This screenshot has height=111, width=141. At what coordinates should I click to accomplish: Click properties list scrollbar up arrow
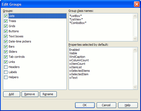coord(135,50)
